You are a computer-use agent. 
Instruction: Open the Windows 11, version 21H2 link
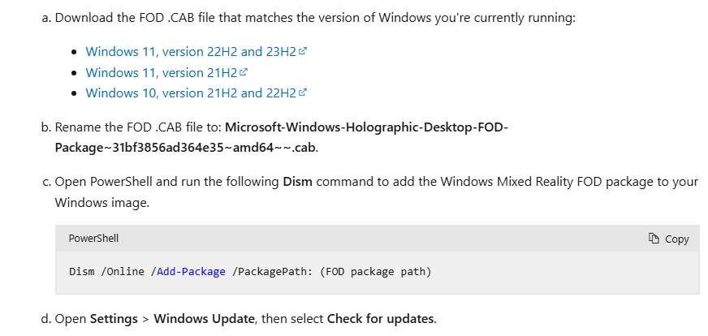click(x=161, y=72)
